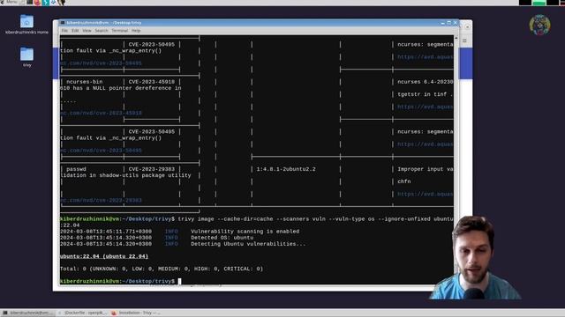Open avd.aquasec link in passwd row
This screenshot has width=565, height=317.
[426, 194]
